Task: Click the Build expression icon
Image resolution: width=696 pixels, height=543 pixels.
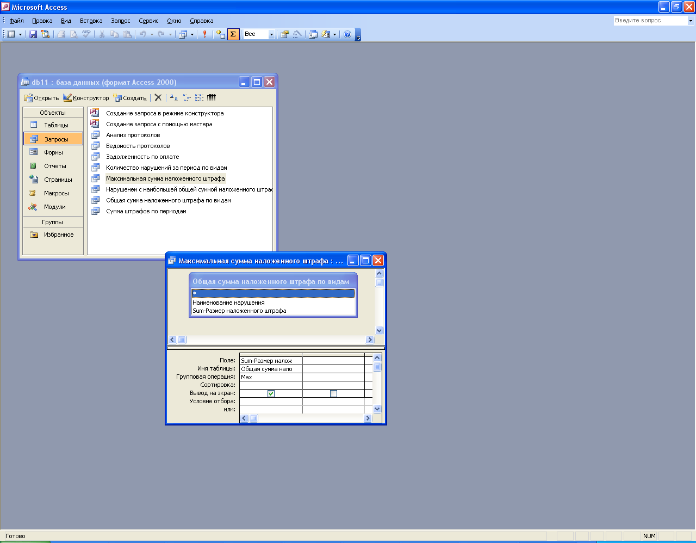Action: [x=297, y=34]
